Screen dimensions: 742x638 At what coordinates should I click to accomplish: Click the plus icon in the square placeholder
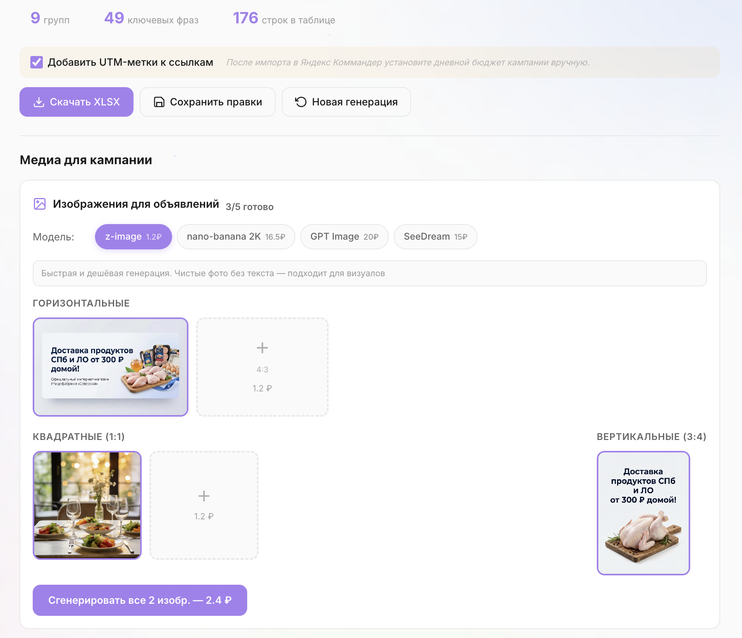204,496
